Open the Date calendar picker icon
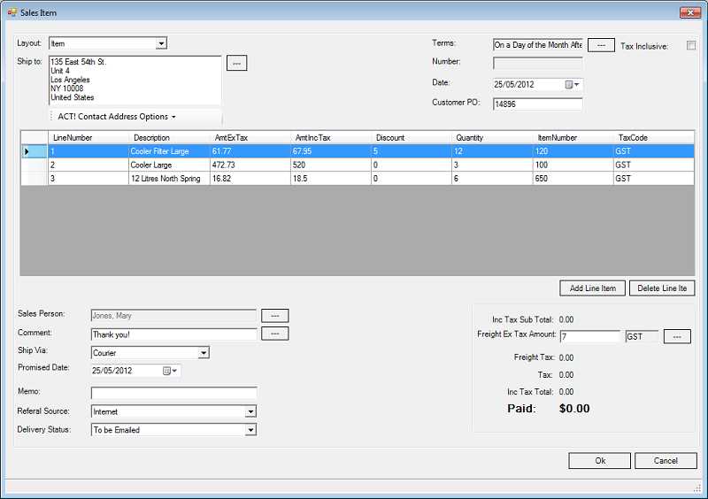The width and height of the screenshot is (708, 499). coord(572,84)
